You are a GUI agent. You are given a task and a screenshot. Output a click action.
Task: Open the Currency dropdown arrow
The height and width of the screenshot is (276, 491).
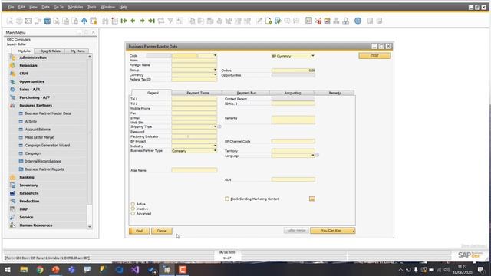click(215, 75)
